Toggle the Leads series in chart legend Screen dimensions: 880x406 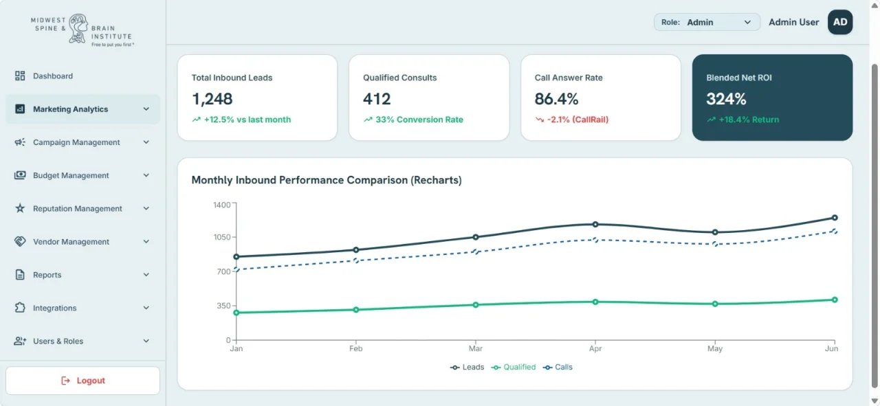click(x=467, y=368)
